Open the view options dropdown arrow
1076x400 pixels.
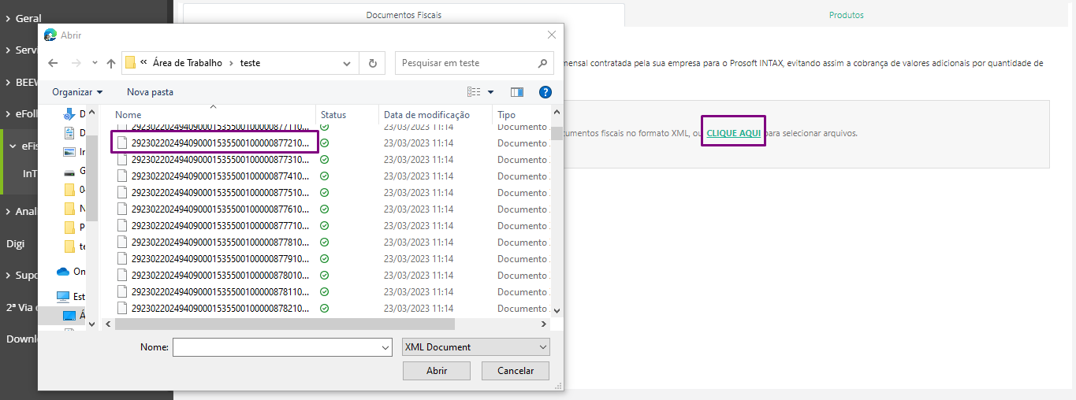pos(490,92)
